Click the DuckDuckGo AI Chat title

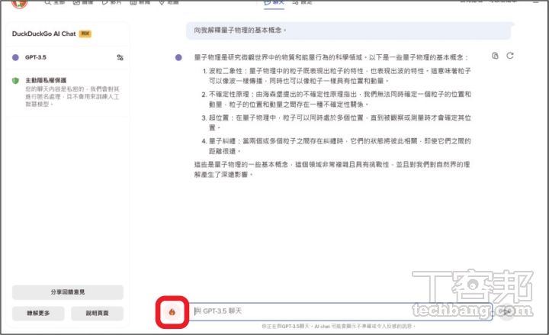[43, 34]
